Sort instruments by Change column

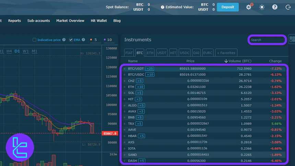click(x=275, y=61)
